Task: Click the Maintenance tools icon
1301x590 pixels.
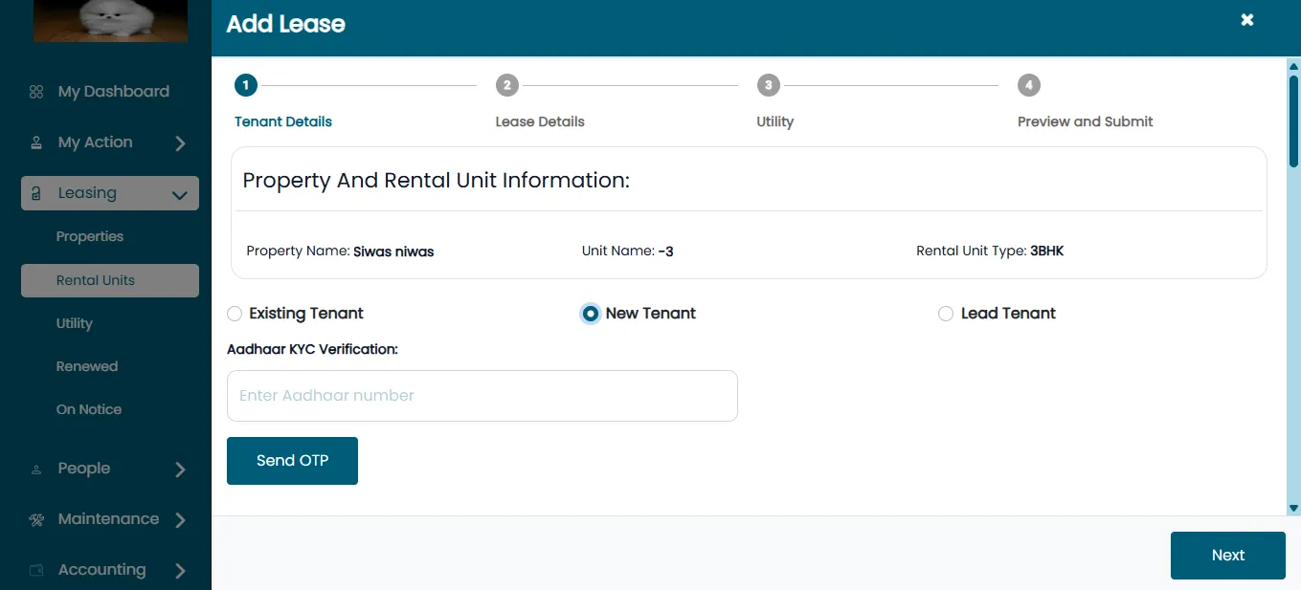Action: [36, 520]
